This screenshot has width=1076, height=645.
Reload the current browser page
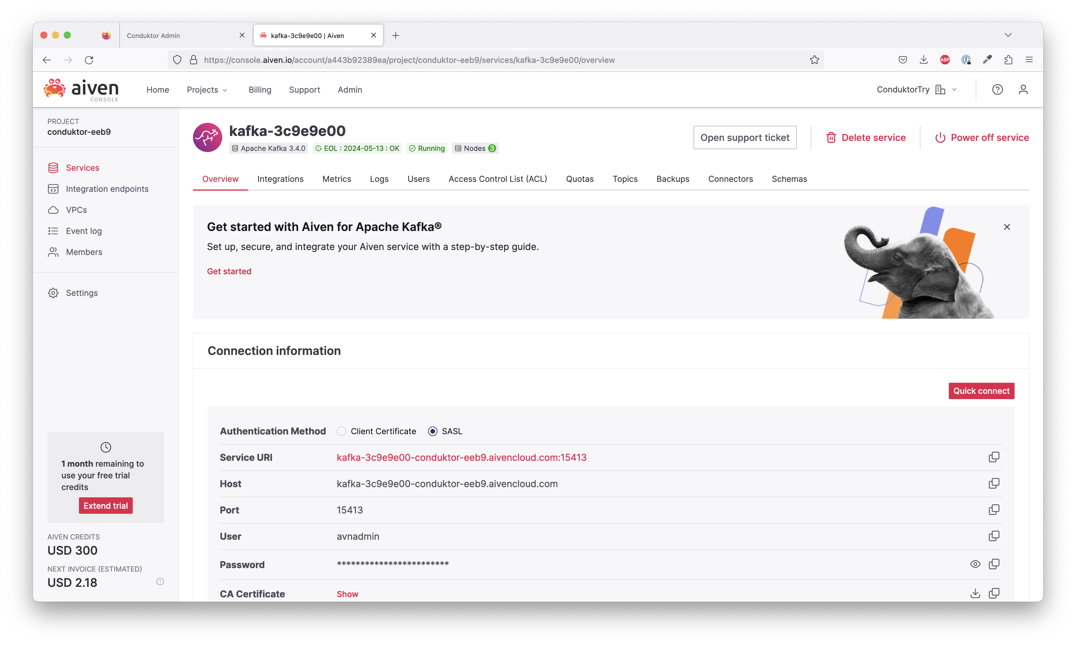click(89, 60)
